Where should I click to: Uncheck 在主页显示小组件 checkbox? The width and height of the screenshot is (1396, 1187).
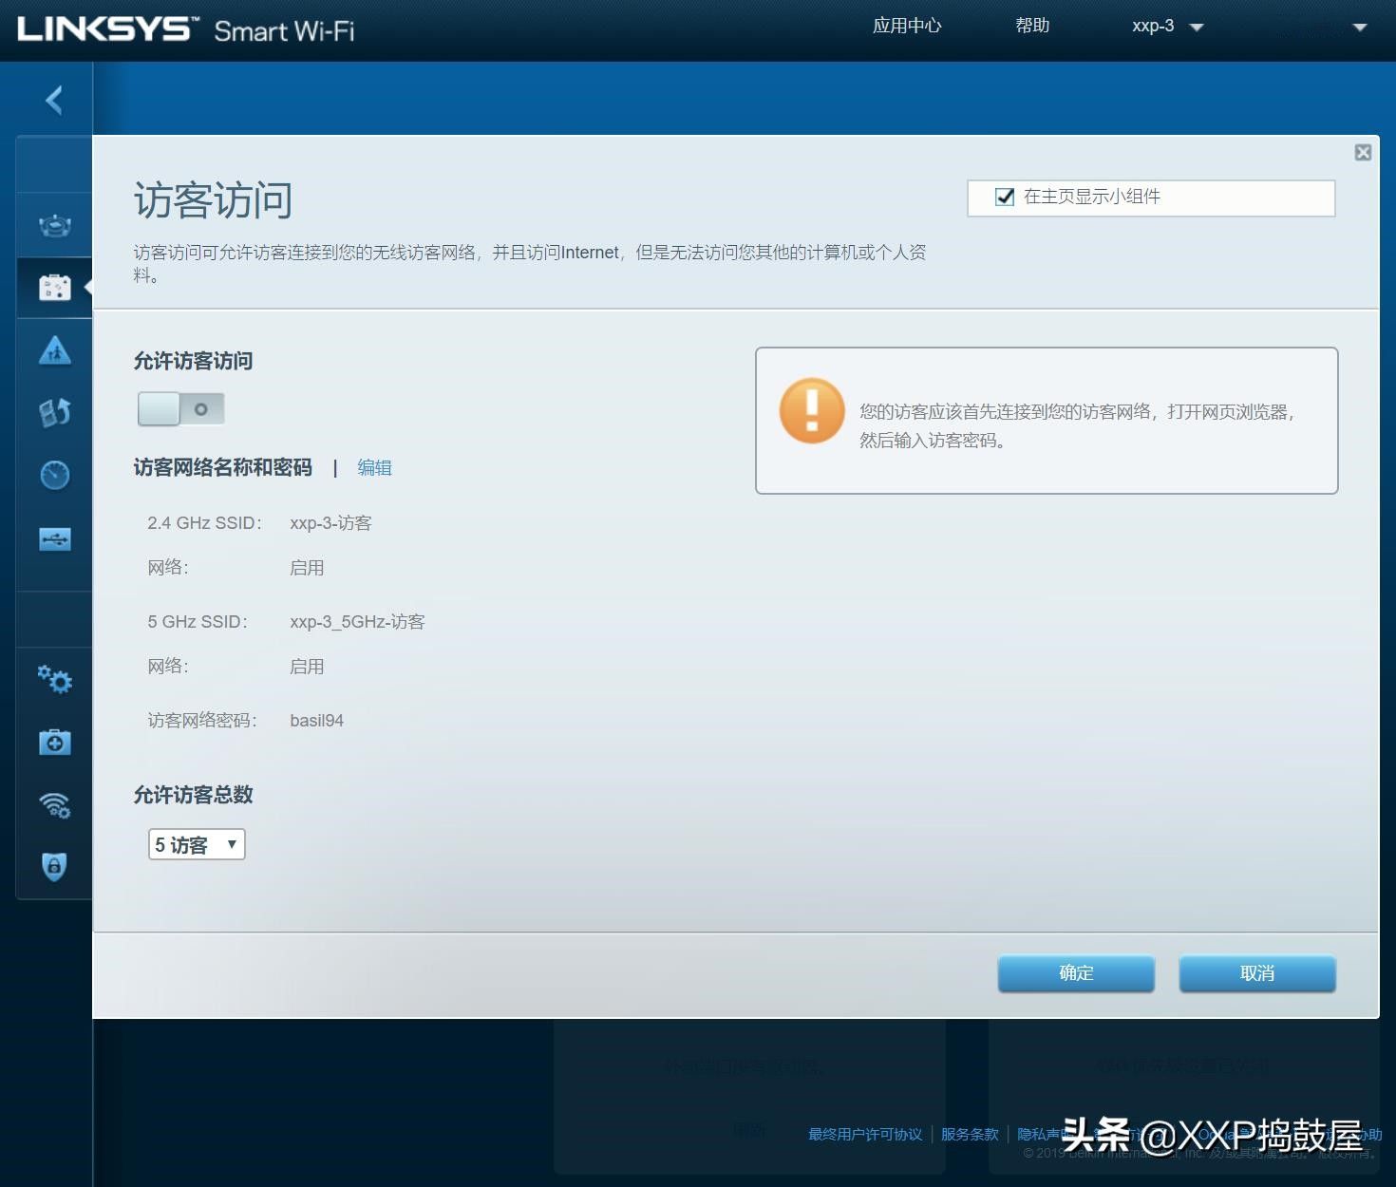click(1004, 197)
